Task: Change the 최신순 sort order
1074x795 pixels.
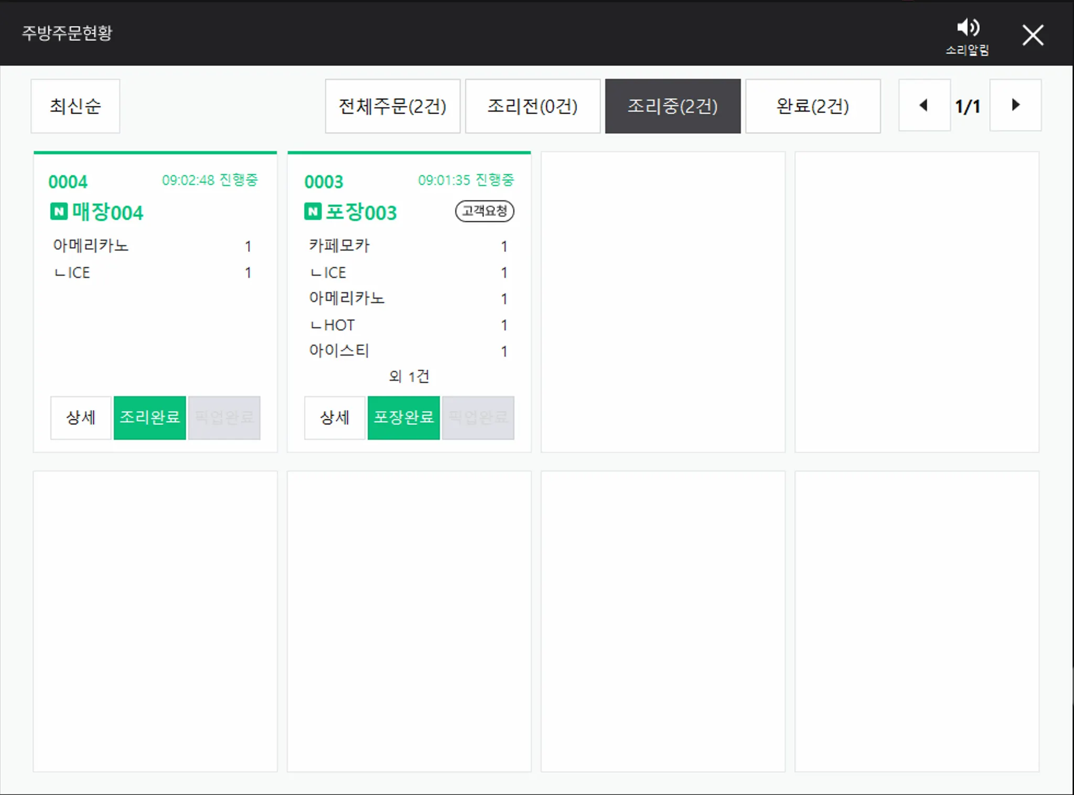Action: (76, 106)
